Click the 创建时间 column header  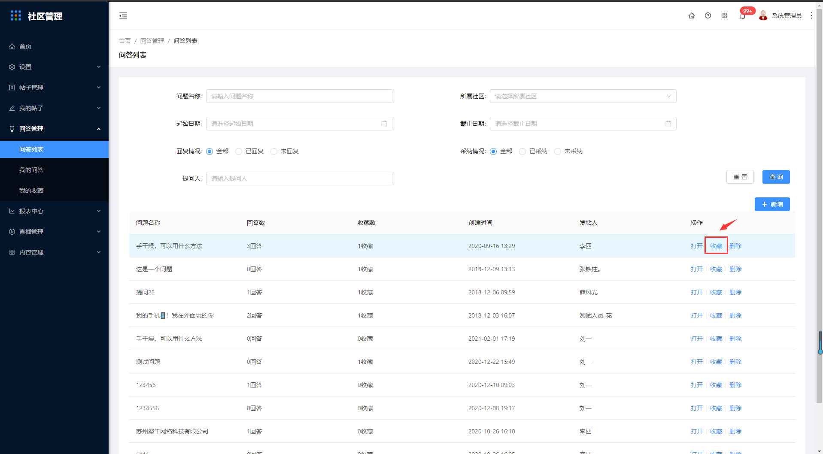pyautogui.click(x=480, y=223)
